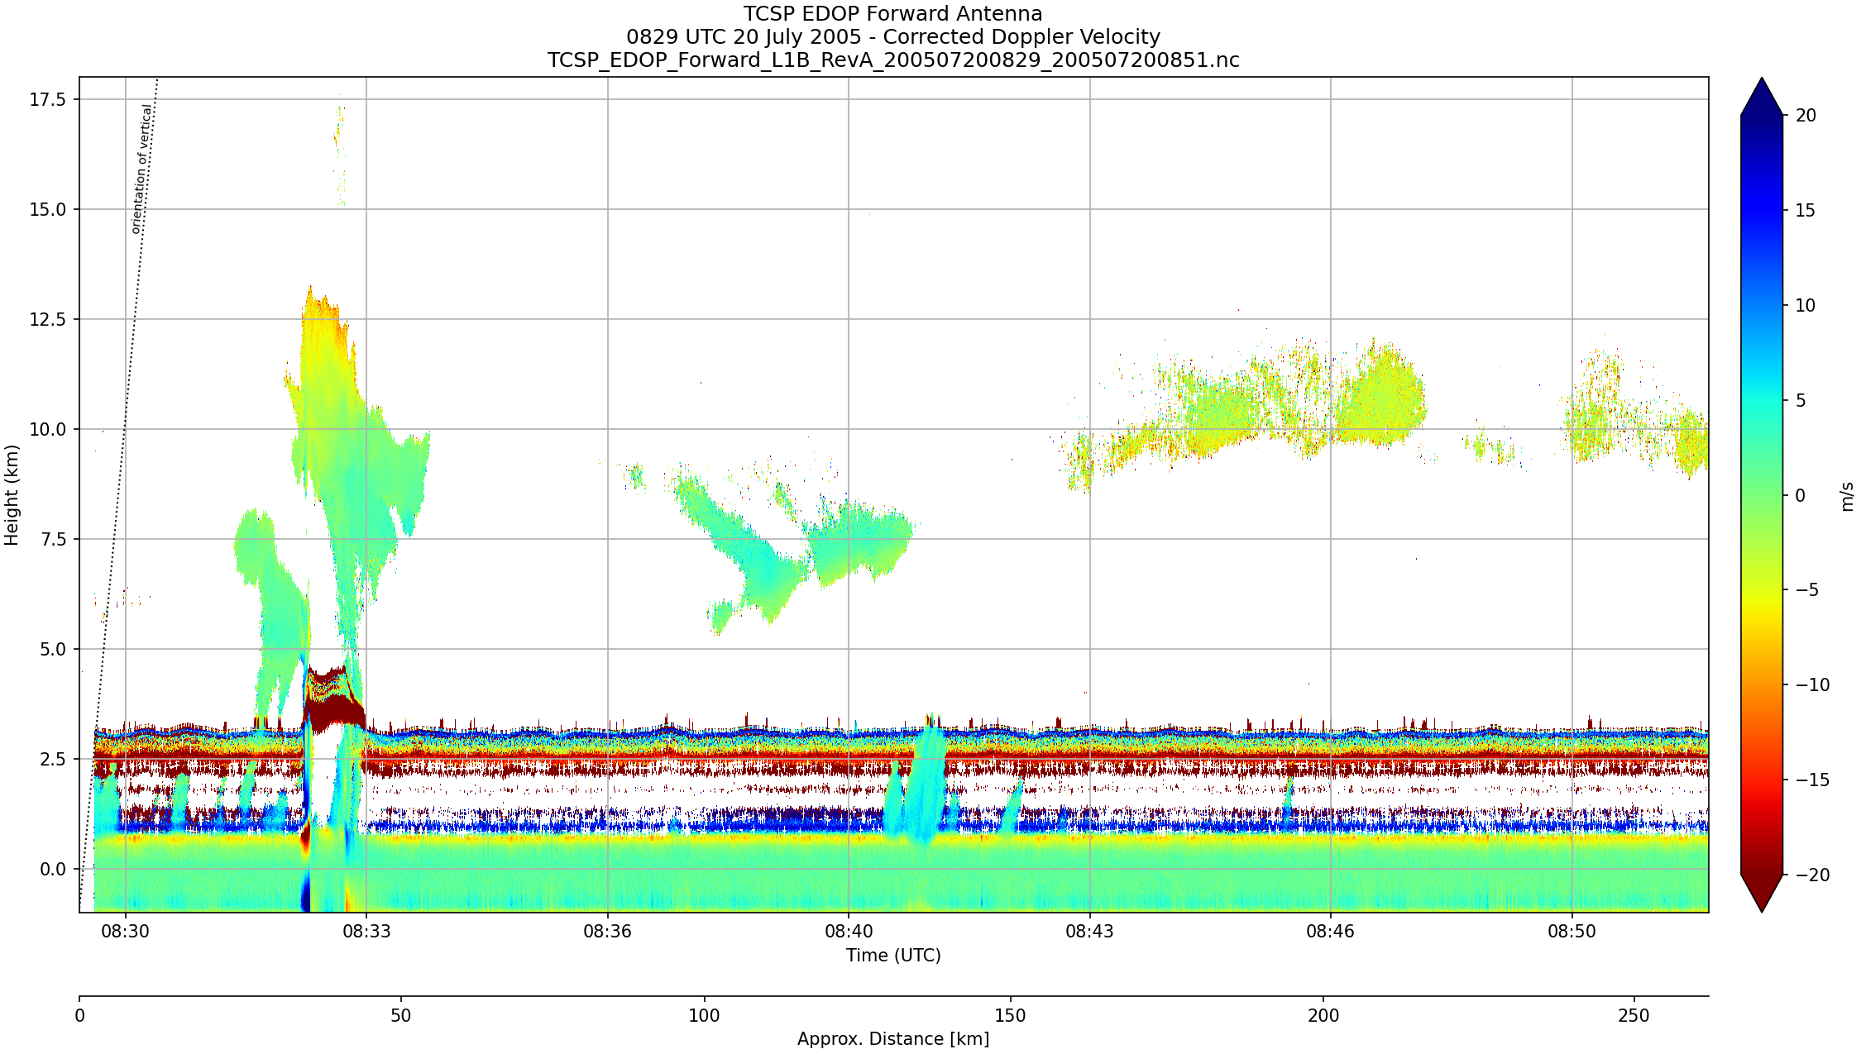Click the colorbar label 20
The image size is (1861, 1054).
pos(1806,116)
